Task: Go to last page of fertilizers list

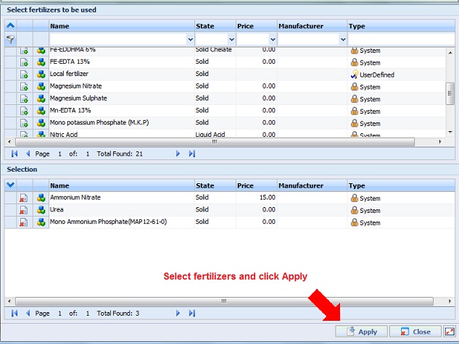Action: click(x=191, y=154)
